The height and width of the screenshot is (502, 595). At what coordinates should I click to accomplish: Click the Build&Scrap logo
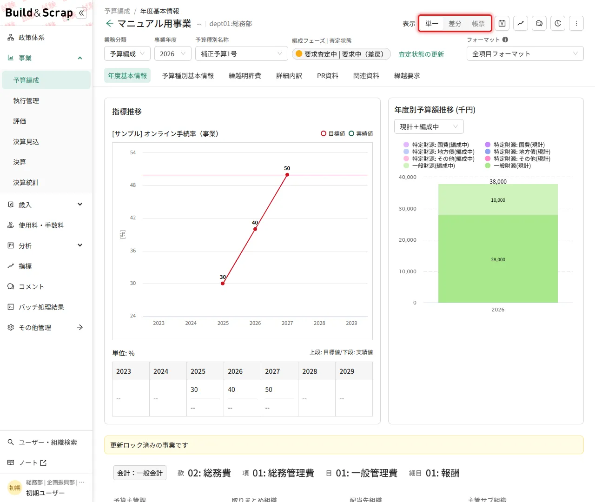point(39,13)
